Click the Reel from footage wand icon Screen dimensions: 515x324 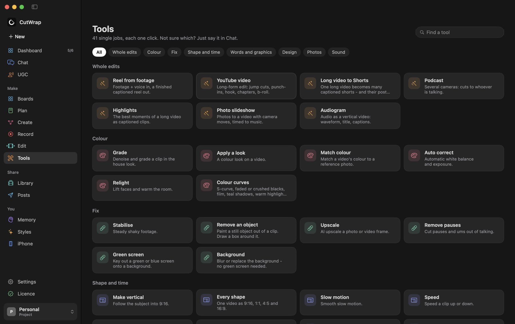[102, 83]
